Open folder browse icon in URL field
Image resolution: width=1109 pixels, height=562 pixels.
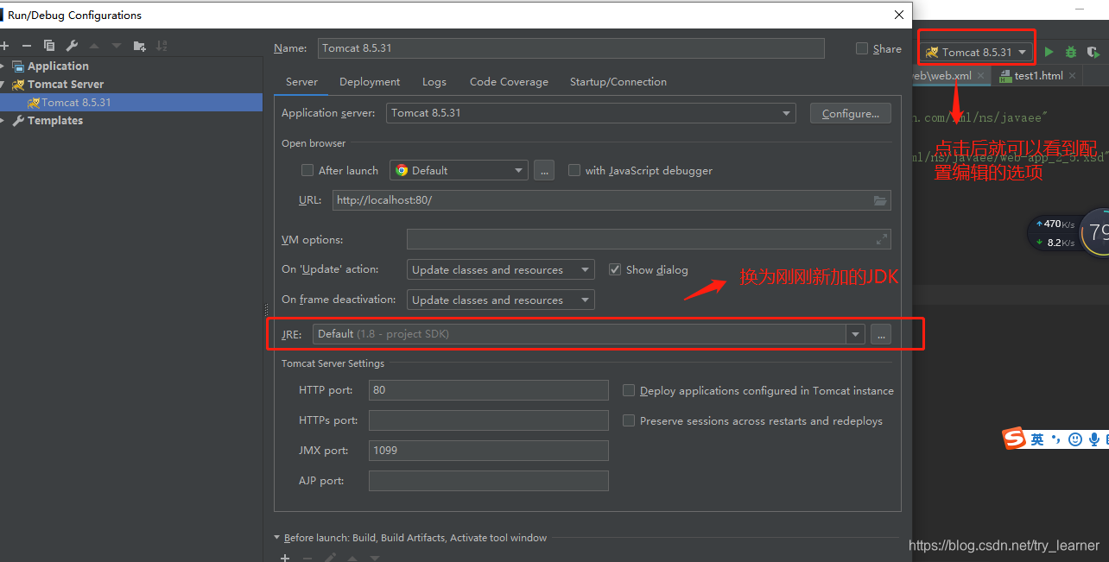pyautogui.click(x=880, y=200)
